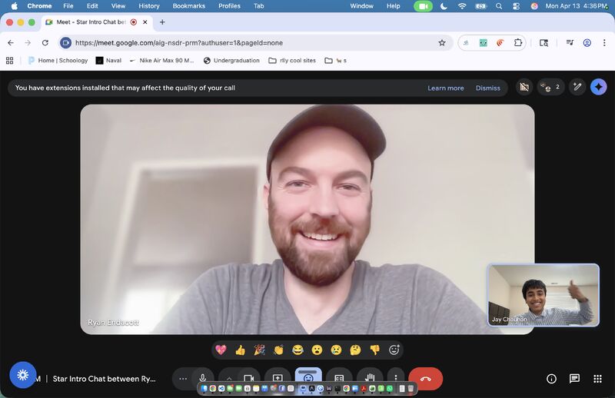This screenshot has width=615, height=398.
Task: Click the Learn more link
Action: (446, 88)
